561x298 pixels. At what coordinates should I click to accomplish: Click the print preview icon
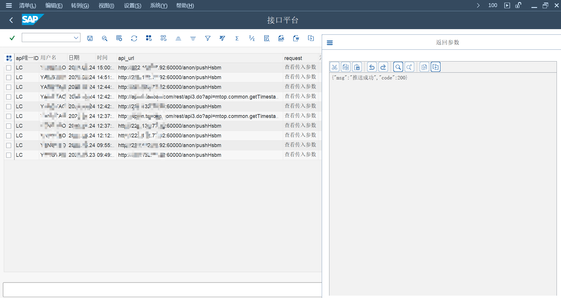click(x=267, y=38)
